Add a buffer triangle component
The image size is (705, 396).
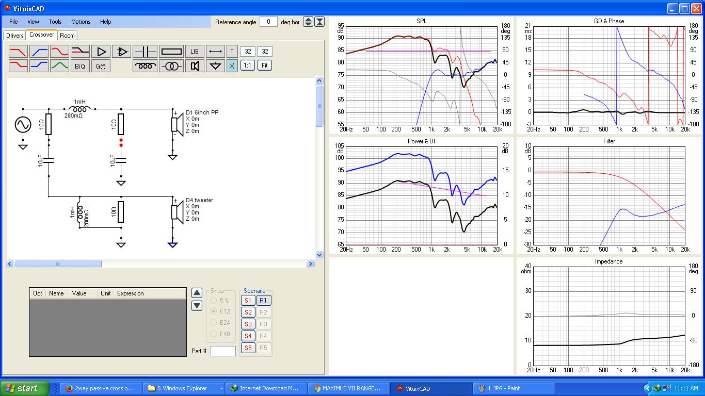pyautogui.click(x=101, y=52)
